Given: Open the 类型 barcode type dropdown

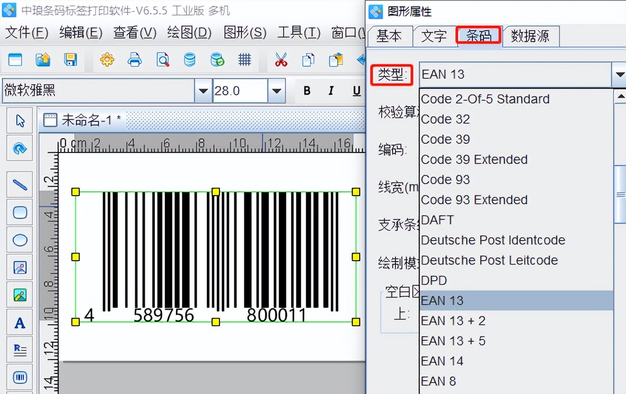Looking at the screenshot, I should coord(620,74).
